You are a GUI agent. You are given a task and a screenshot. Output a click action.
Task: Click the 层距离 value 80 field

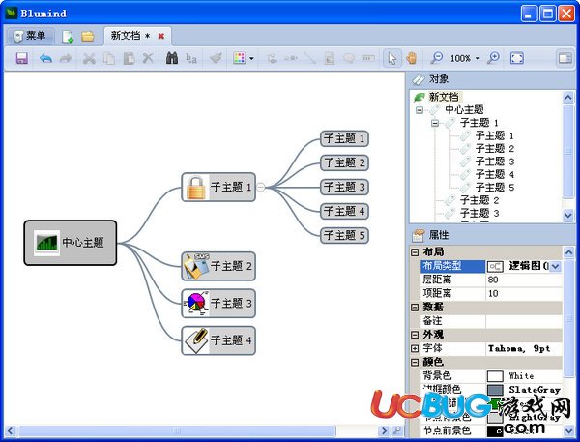pos(524,280)
